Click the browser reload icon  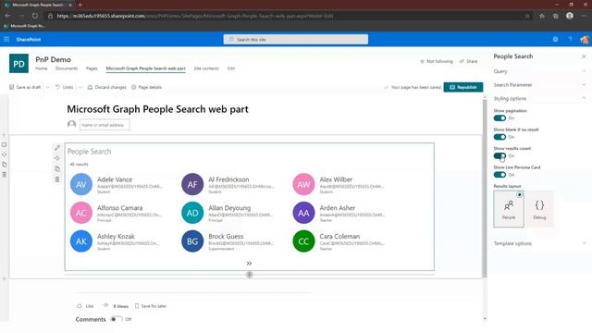35,16
